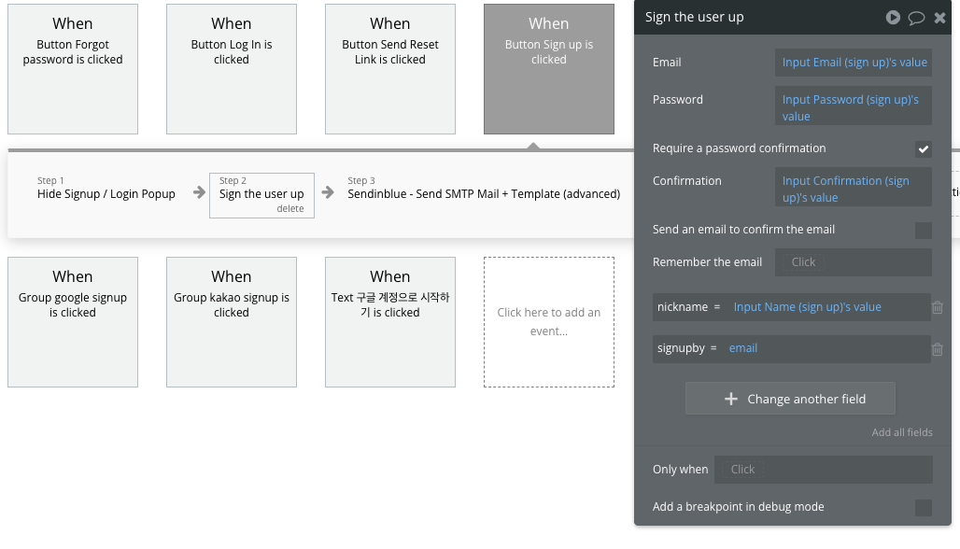Delete Step 2 via the delete link
Image resolution: width=960 pixels, height=549 pixels.
pos(290,209)
